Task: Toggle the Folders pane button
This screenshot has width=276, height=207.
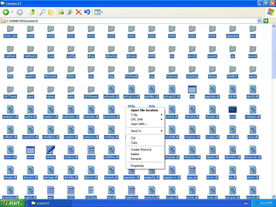Action: (51, 12)
